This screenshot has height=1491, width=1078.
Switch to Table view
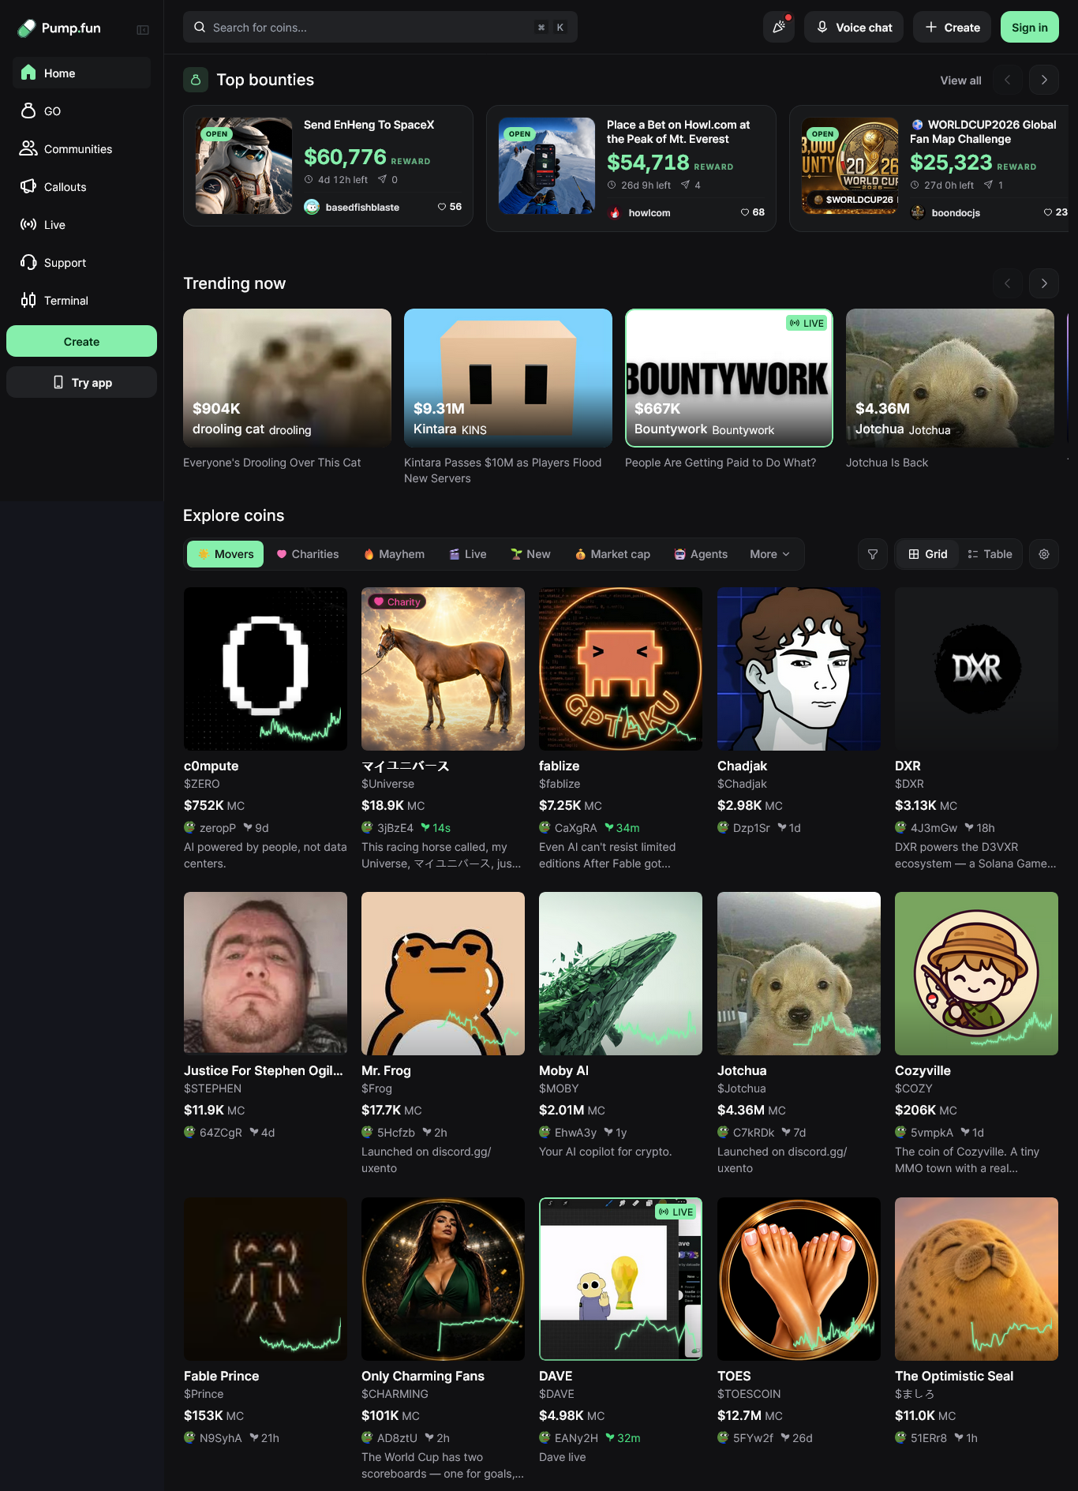click(990, 554)
